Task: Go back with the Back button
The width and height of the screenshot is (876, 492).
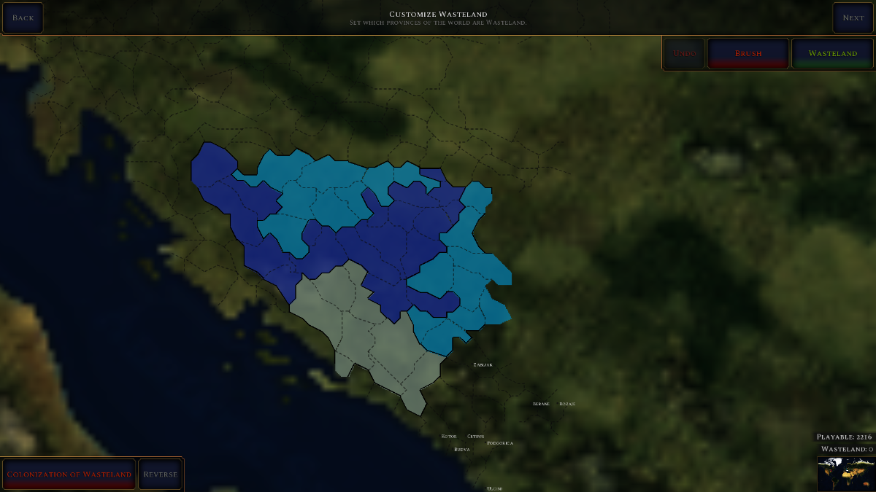Action: coord(23,17)
